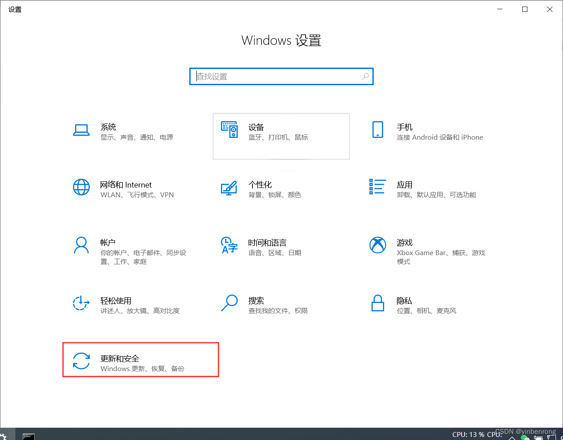Click the circular arrows icon for 更新和安全
This screenshot has width=563, height=440.
81,361
